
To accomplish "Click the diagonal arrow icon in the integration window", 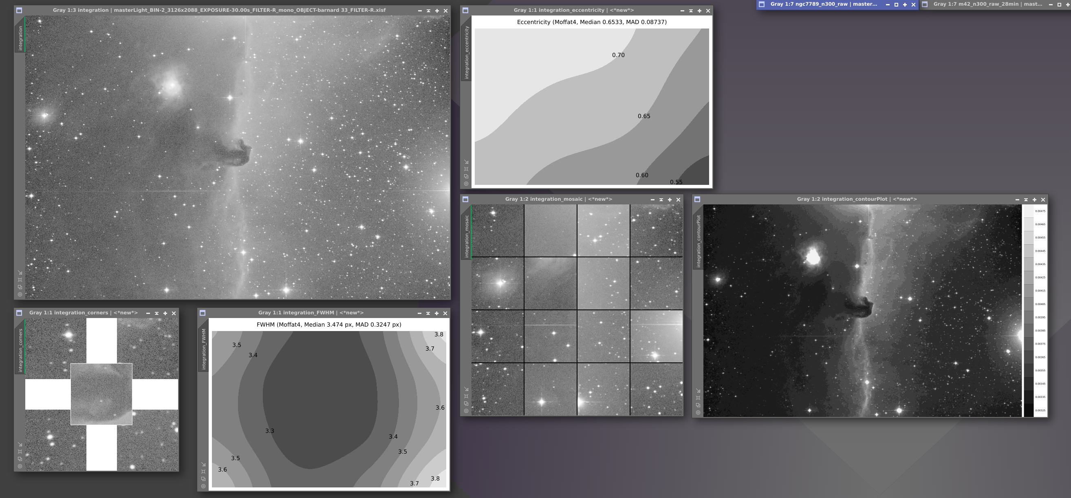I will [20, 272].
